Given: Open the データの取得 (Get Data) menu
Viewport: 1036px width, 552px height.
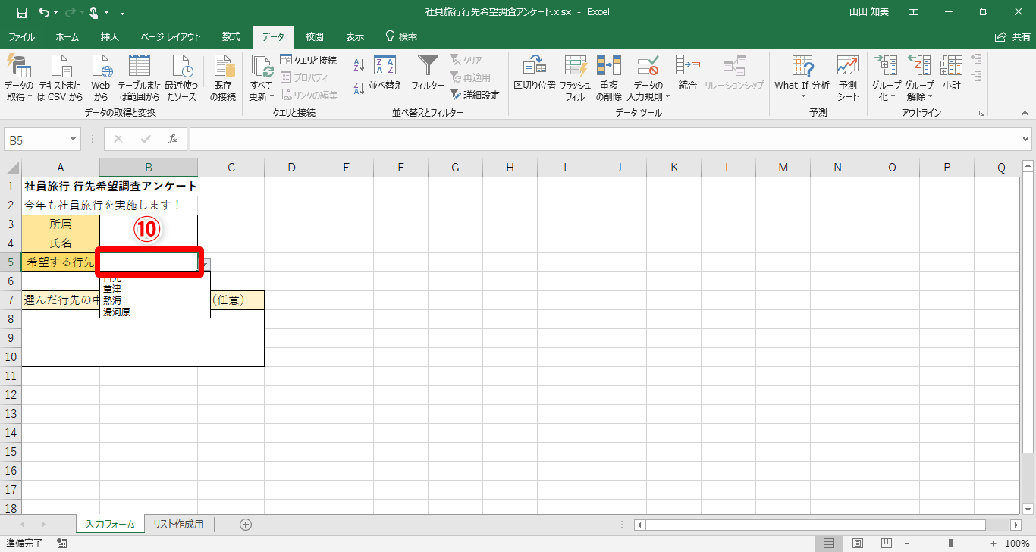Looking at the screenshot, I should (x=19, y=78).
